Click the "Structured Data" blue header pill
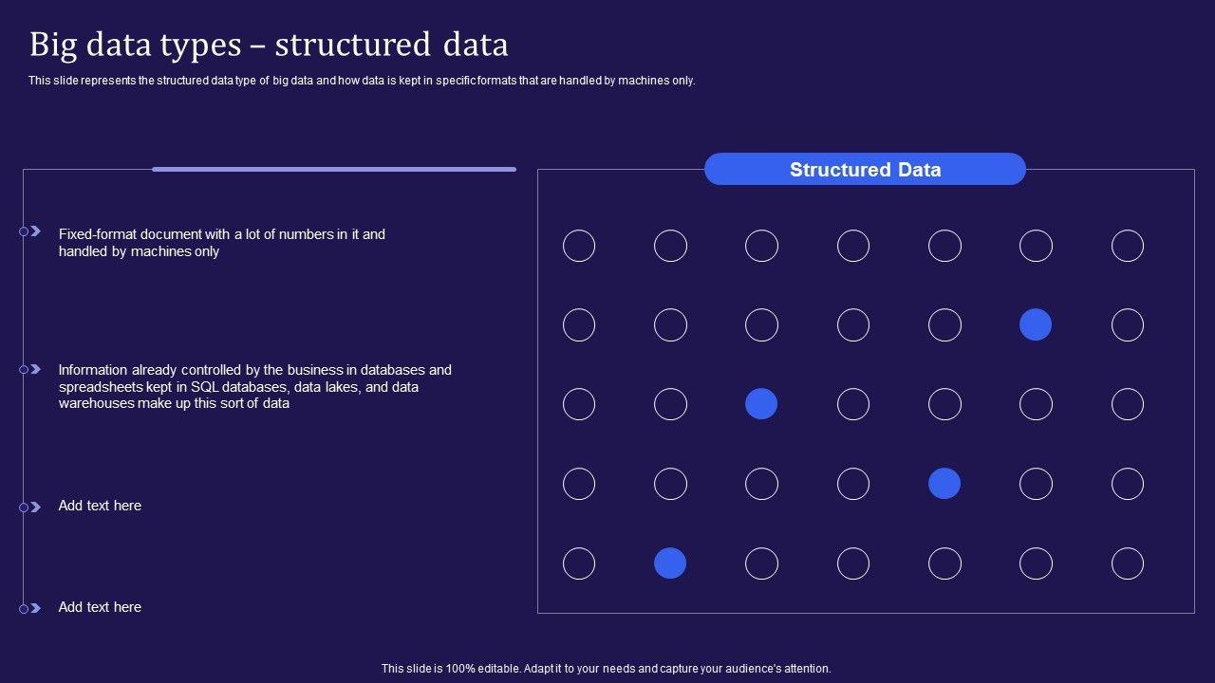The image size is (1215, 683). [x=865, y=170]
